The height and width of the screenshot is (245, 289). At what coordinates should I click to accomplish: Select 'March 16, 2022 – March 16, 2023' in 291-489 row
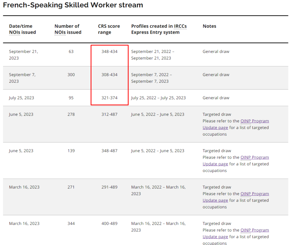[x=158, y=190]
